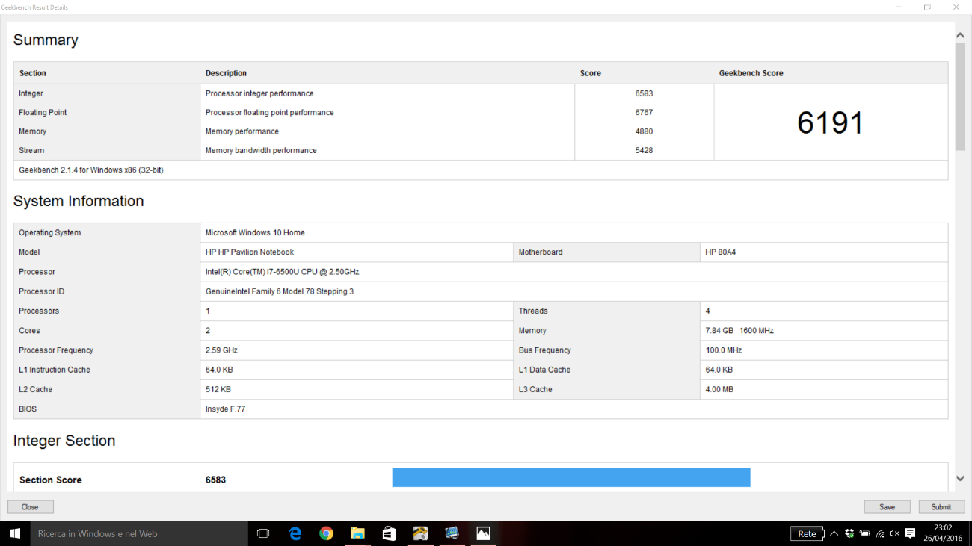Click 'Processor integer performance' description
This screenshot has width=972, height=546.
pos(259,93)
